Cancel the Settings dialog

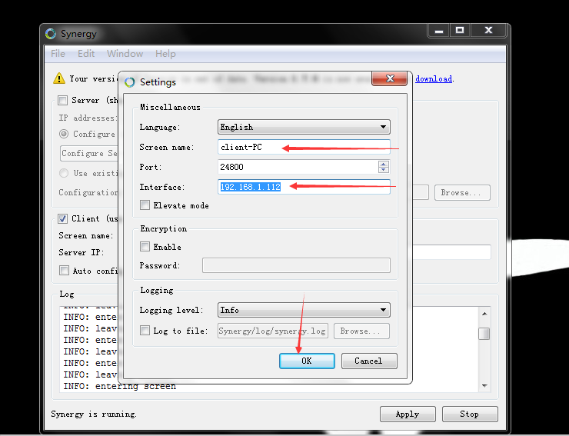(369, 361)
